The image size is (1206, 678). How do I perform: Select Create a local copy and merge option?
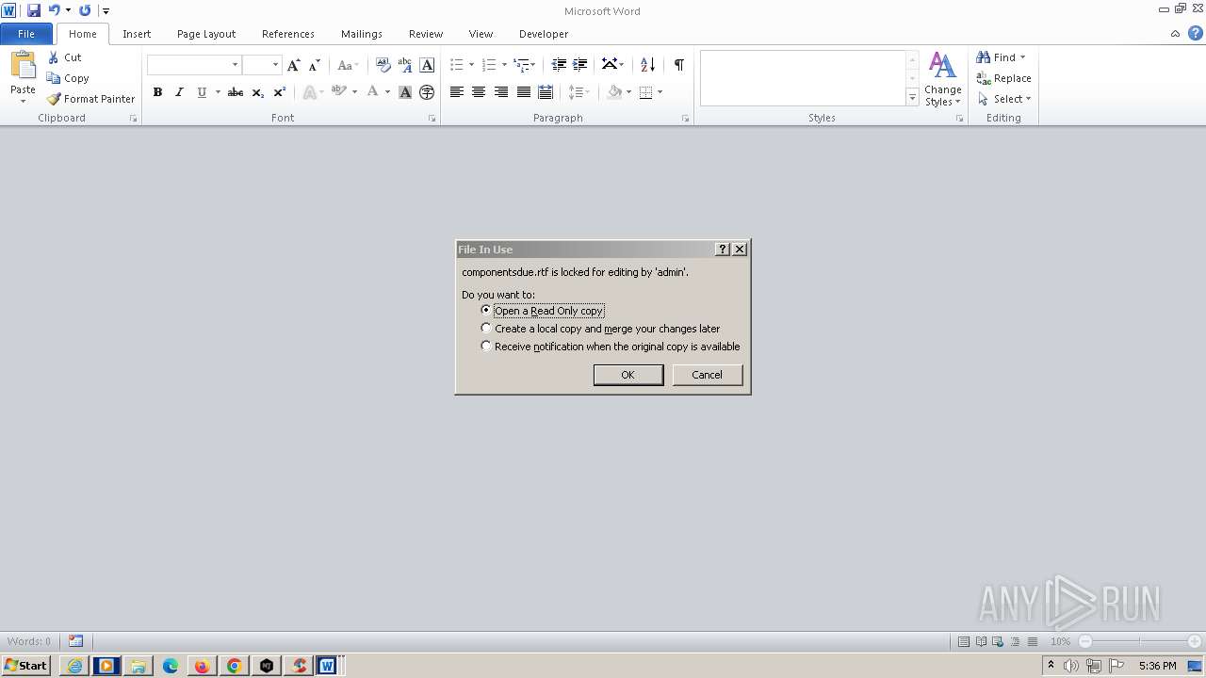(600, 329)
